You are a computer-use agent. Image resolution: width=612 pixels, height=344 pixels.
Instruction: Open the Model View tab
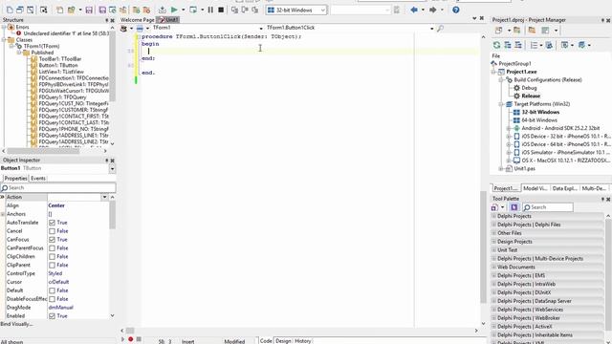pyautogui.click(x=535, y=188)
